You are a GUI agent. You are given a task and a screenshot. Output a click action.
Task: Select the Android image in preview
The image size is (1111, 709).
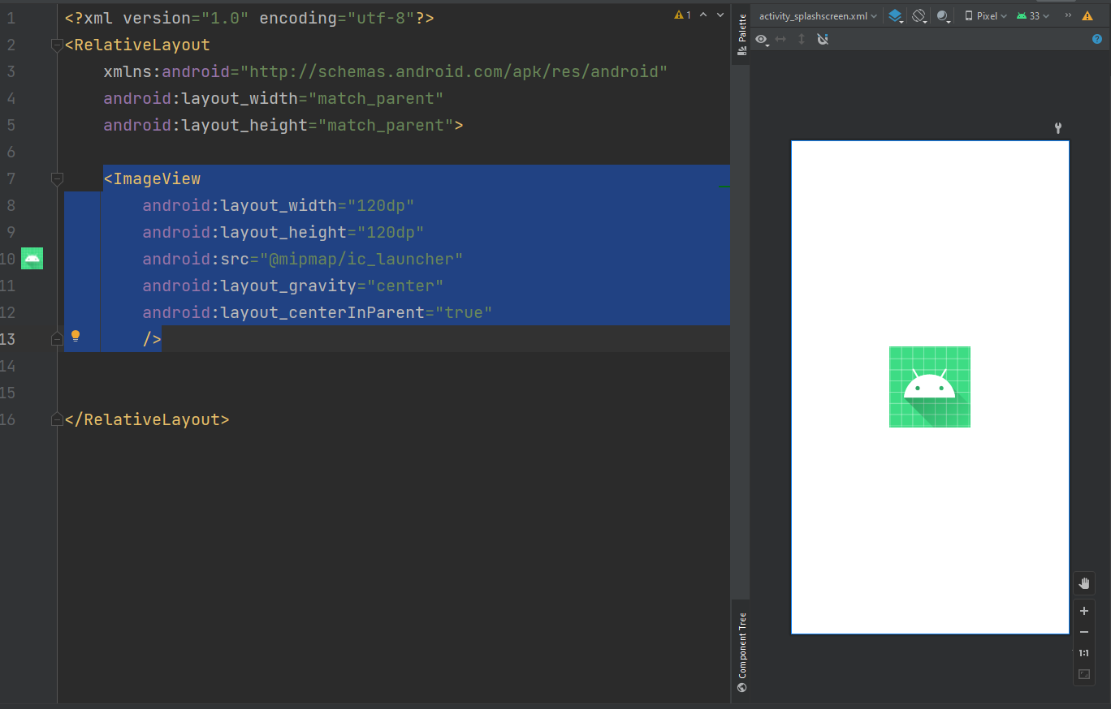(929, 387)
